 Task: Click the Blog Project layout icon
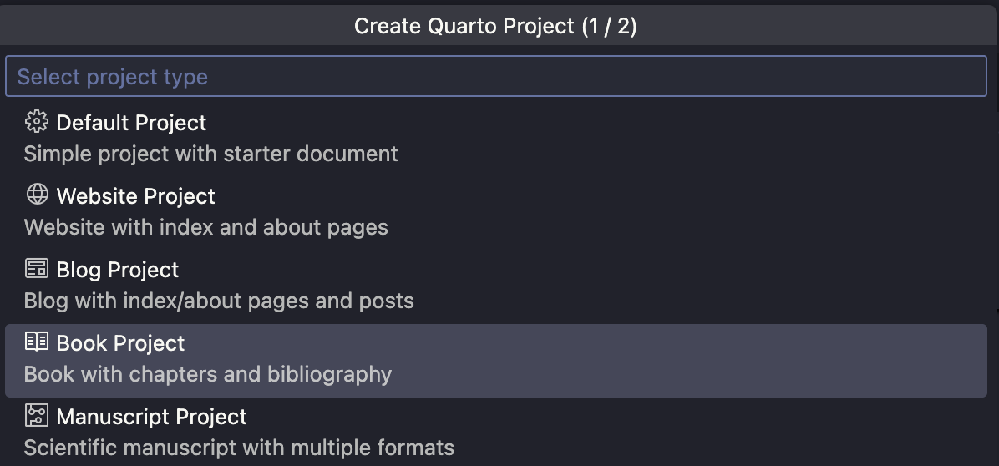[x=37, y=269]
